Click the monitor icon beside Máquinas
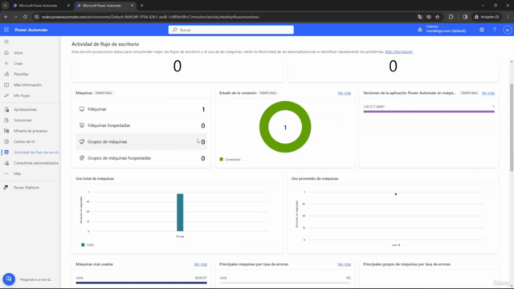 (x=82, y=109)
